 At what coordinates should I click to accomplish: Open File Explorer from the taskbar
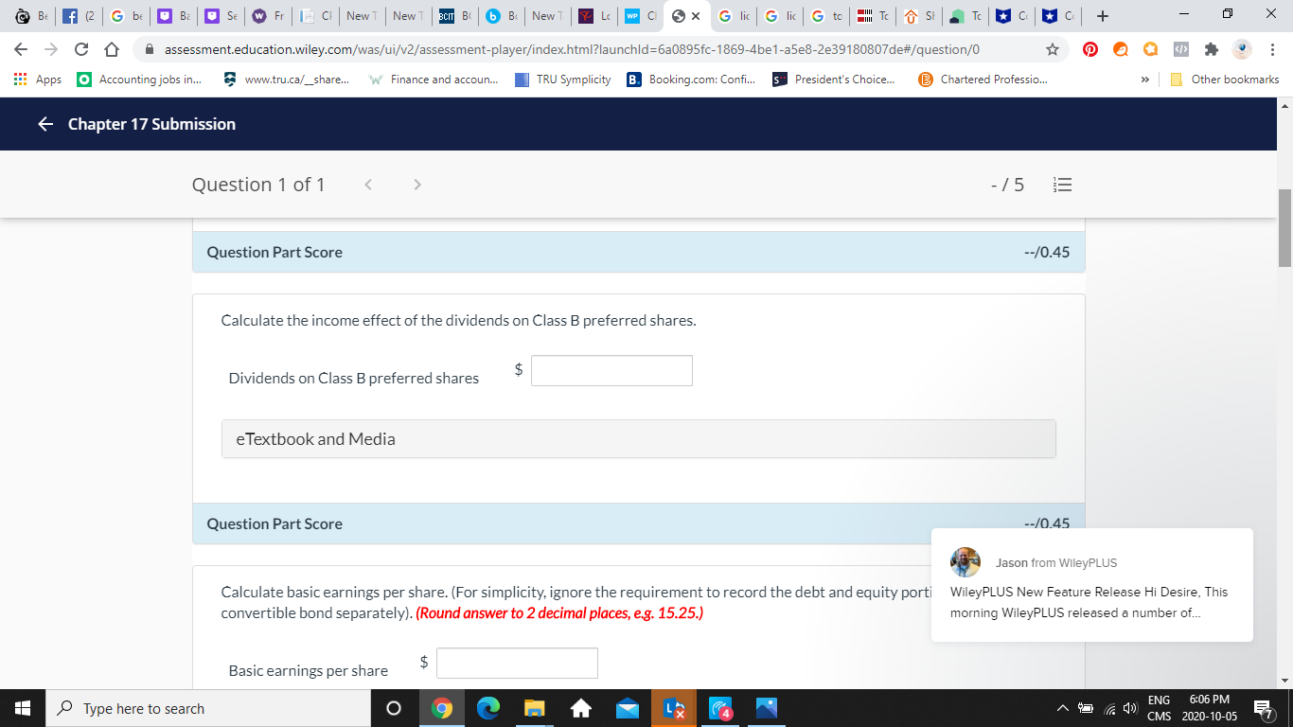point(534,708)
